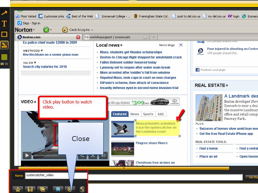Click Diigo - Sign in toolbar item
The width and height of the screenshot is (258, 193).
[29, 23]
